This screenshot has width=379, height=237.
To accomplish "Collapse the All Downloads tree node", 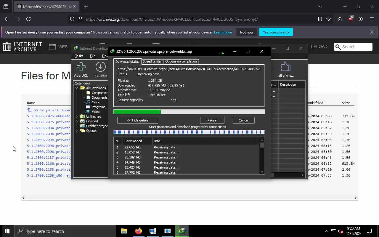I will pos(77,88).
